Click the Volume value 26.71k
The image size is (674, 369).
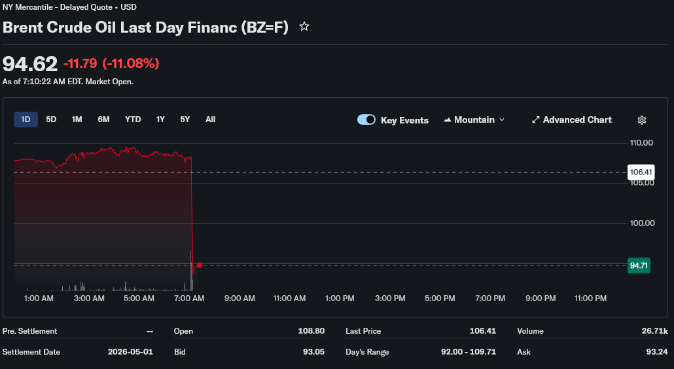pyautogui.click(x=654, y=331)
